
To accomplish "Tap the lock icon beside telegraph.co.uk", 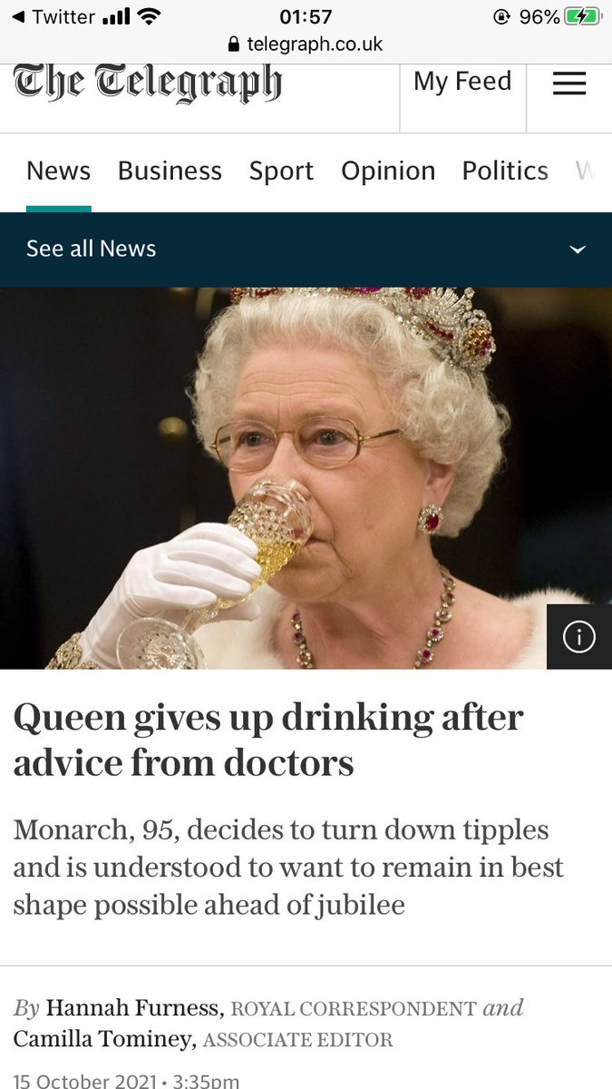I will (x=235, y=44).
